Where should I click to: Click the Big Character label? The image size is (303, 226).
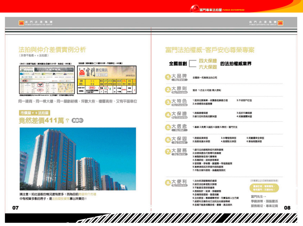180,105
